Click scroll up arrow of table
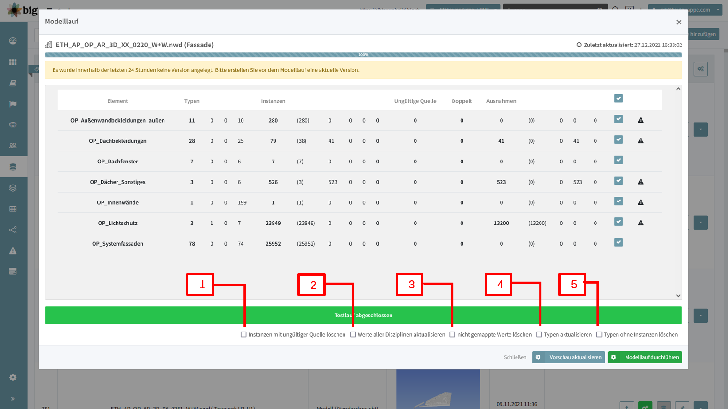728x409 pixels. point(678,89)
